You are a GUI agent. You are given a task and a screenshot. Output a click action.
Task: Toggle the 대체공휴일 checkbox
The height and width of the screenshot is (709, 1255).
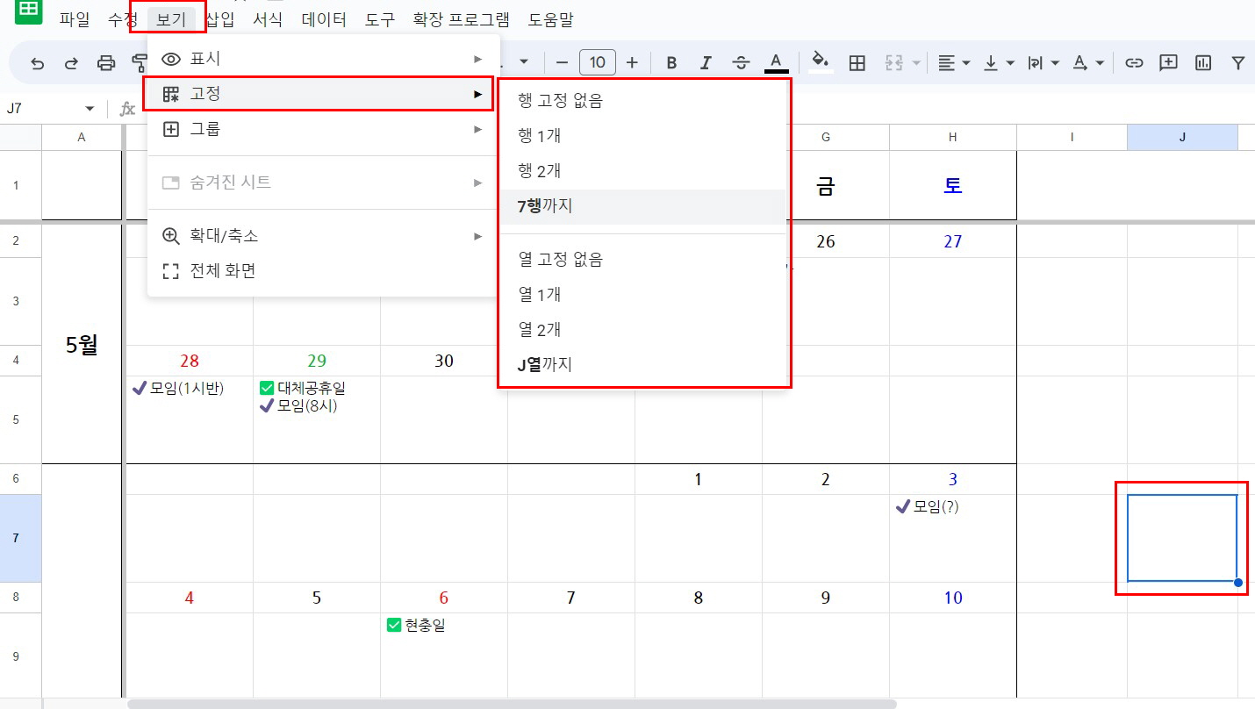point(266,387)
